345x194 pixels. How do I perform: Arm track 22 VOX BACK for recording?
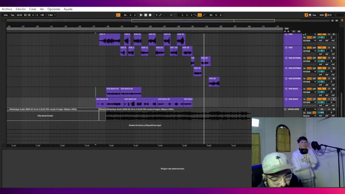pyautogui.click(x=334, y=99)
